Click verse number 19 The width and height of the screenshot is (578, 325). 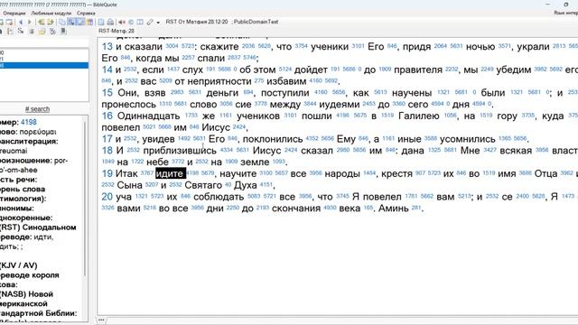pyautogui.click(x=107, y=173)
